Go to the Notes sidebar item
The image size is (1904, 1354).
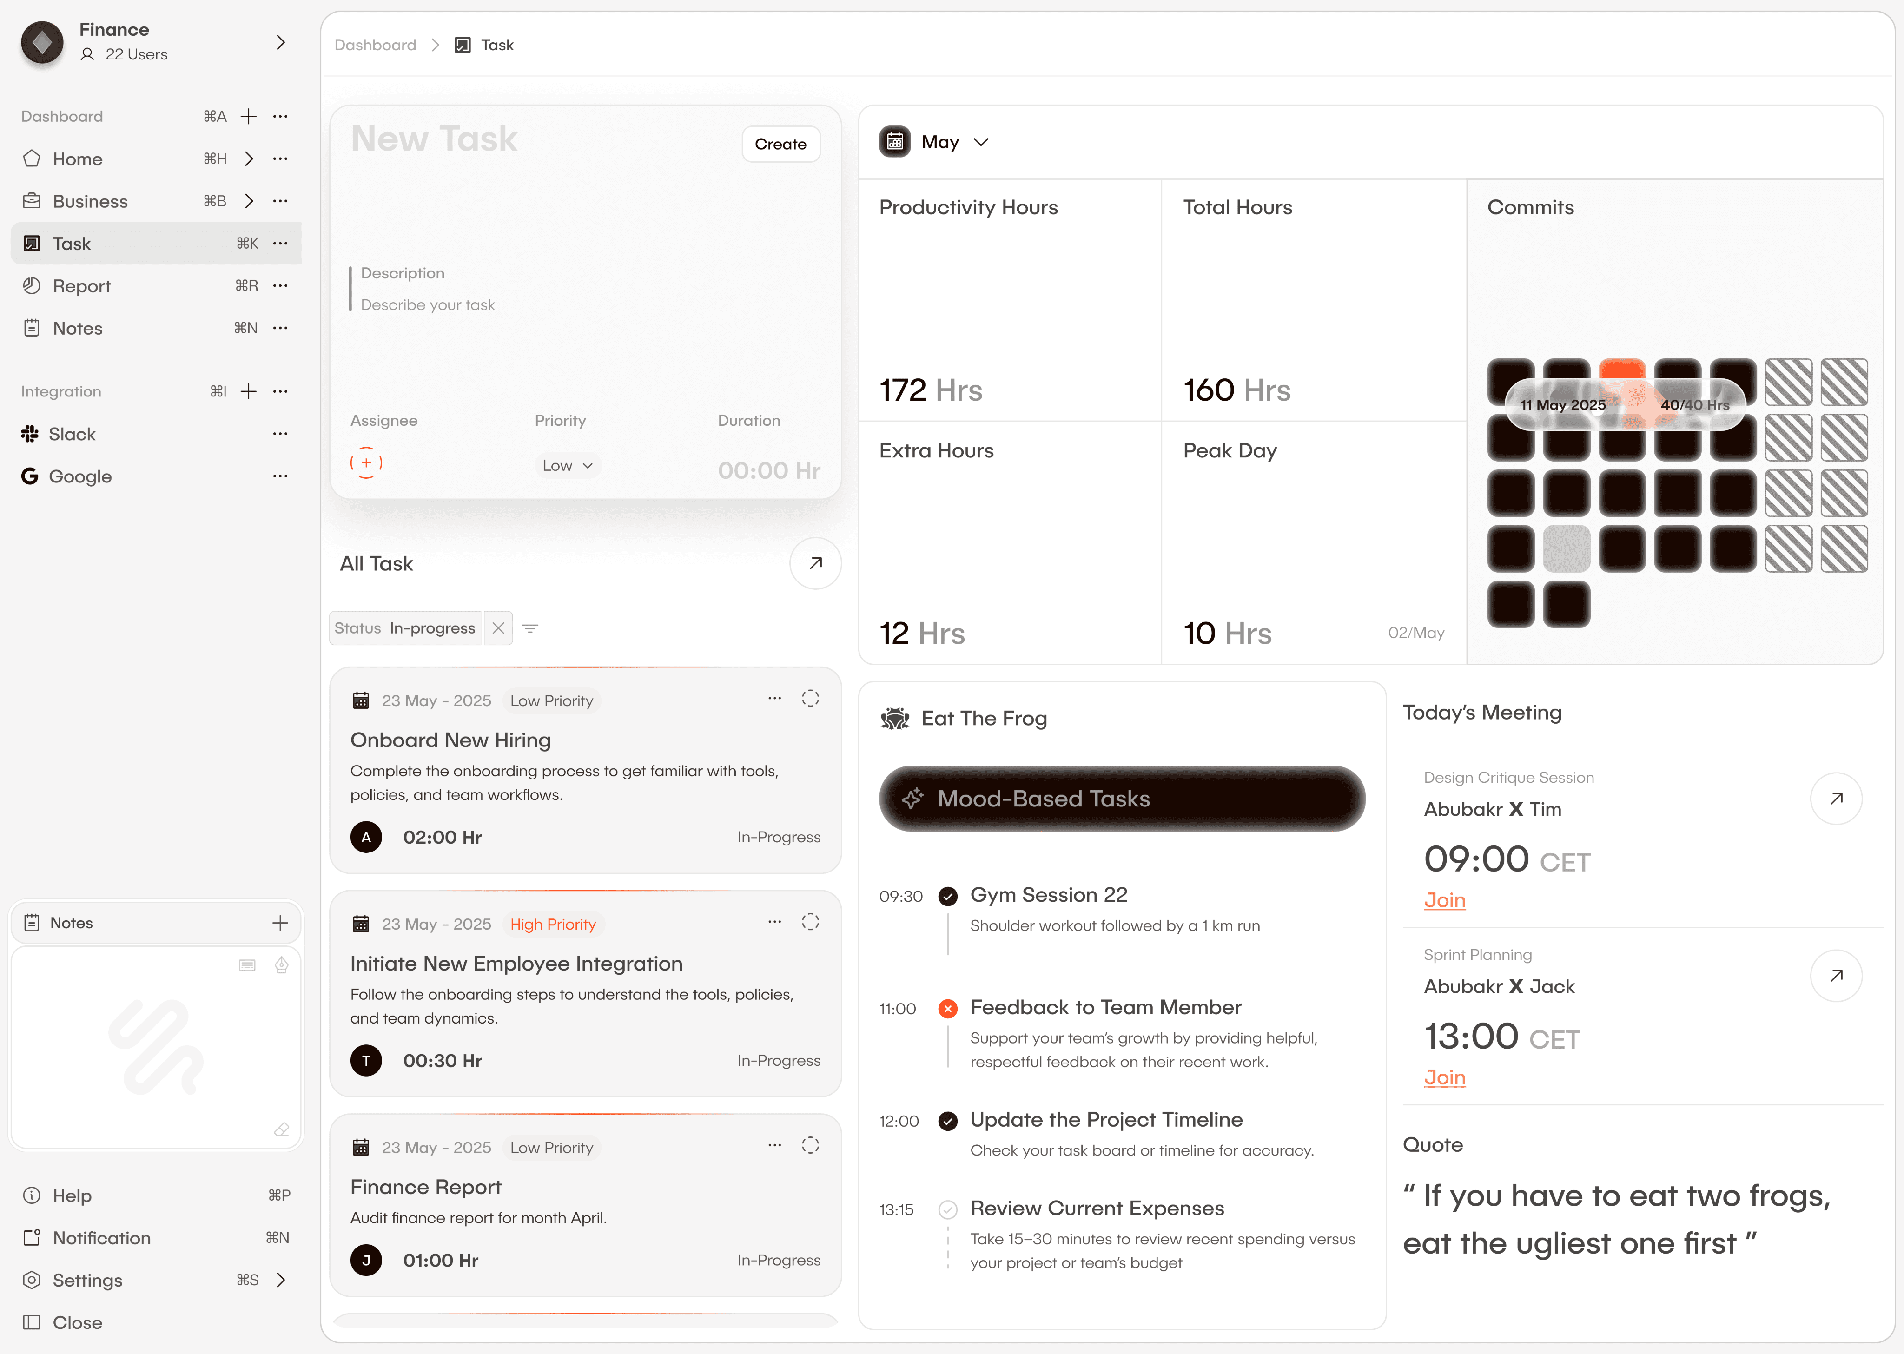point(78,329)
